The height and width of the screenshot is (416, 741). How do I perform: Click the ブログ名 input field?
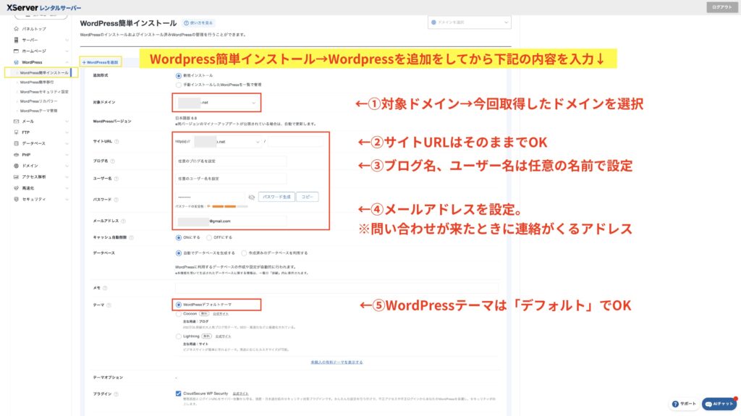(x=230, y=161)
